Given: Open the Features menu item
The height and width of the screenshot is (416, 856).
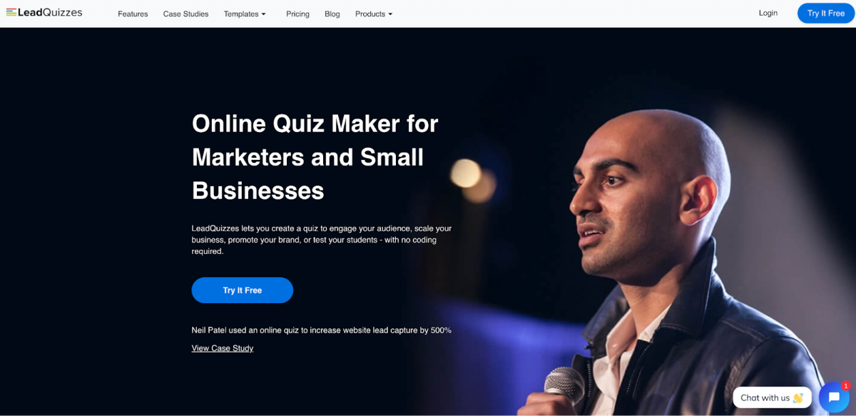Looking at the screenshot, I should (x=133, y=14).
